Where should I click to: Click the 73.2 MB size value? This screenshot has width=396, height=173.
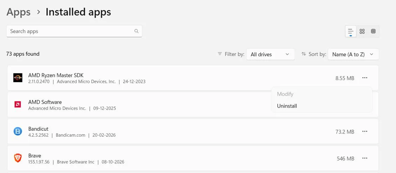click(345, 132)
